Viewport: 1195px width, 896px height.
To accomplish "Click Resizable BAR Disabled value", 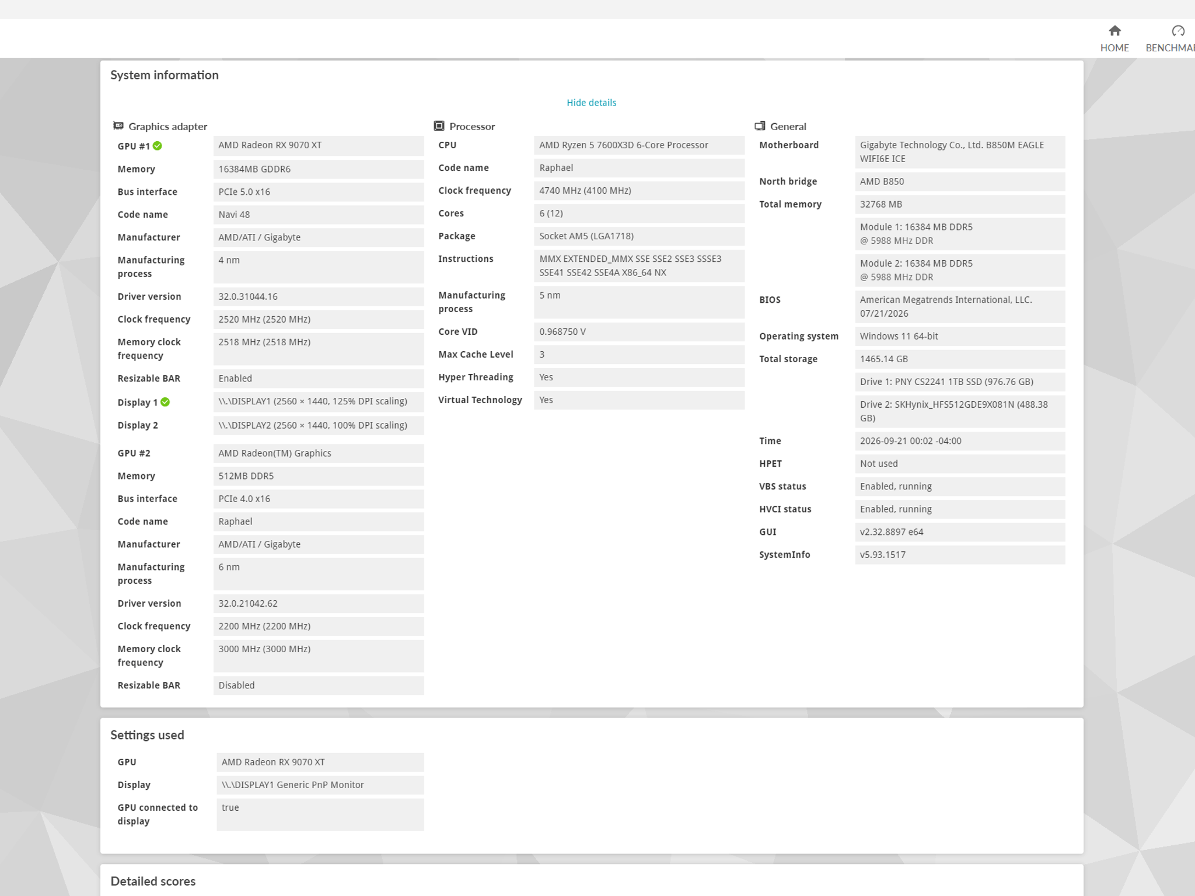I will click(319, 685).
